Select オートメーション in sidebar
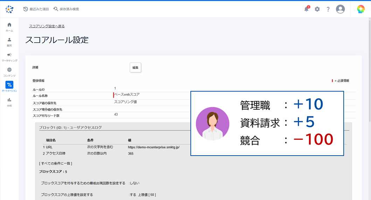This screenshot has width=371, height=200. coord(9,87)
